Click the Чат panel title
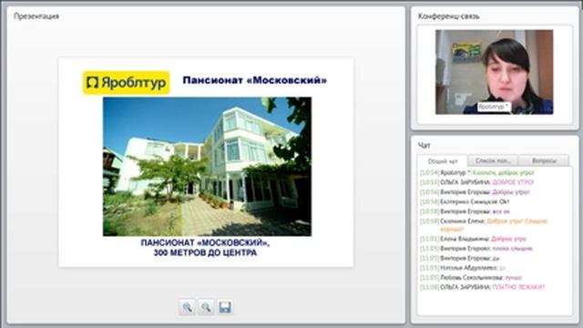The image size is (583, 328). pyautogui.click(x=424, y=146)
